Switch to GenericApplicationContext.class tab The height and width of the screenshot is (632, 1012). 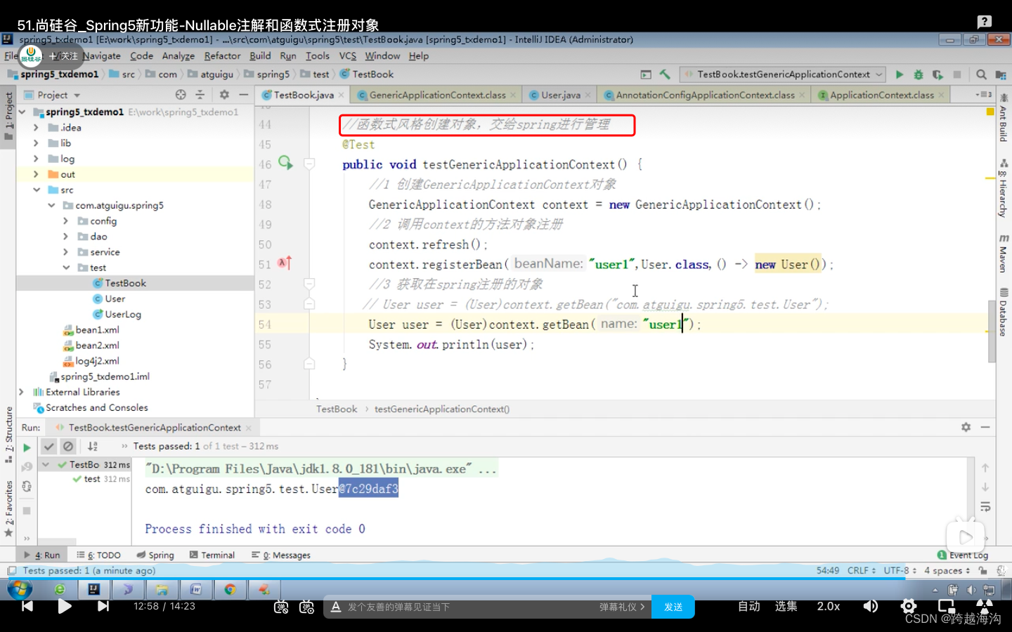point(437,95)
